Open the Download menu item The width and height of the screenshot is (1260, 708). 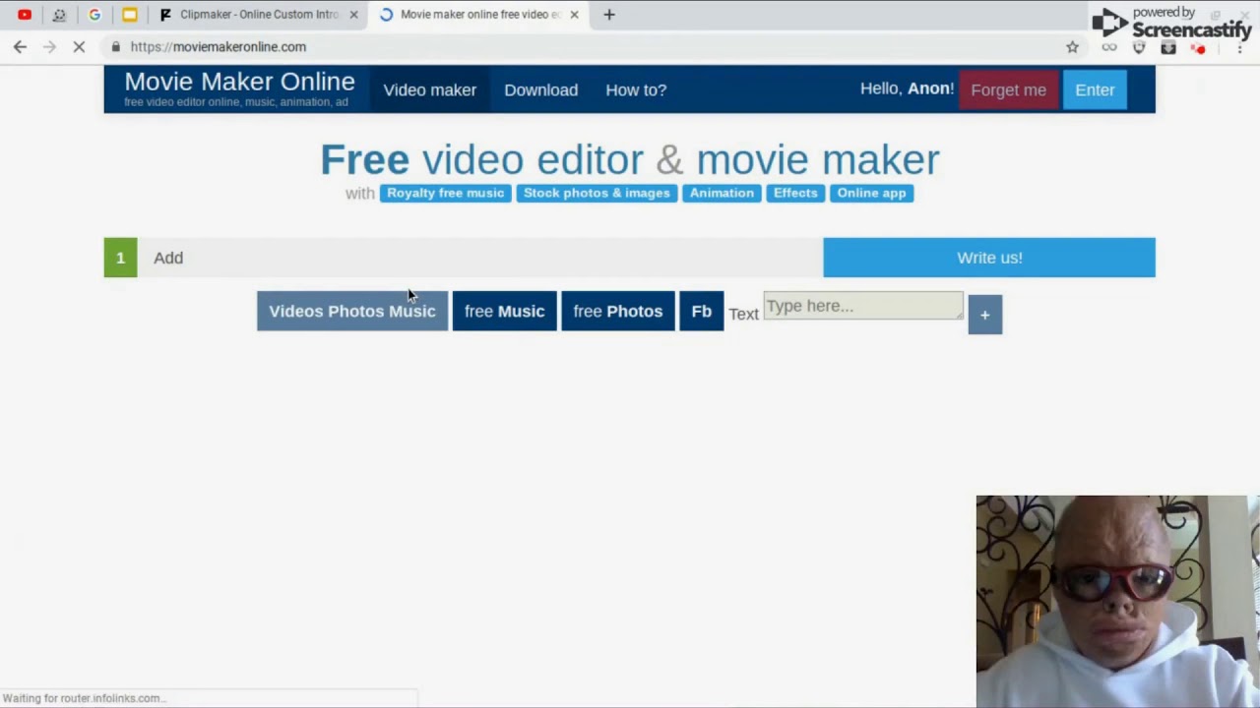541,89
